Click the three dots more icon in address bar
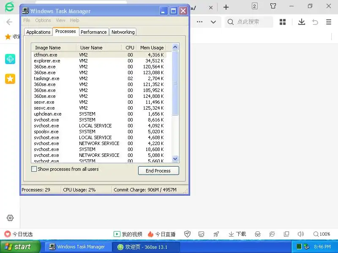The image size is (338, 253). tap(199, 22)
